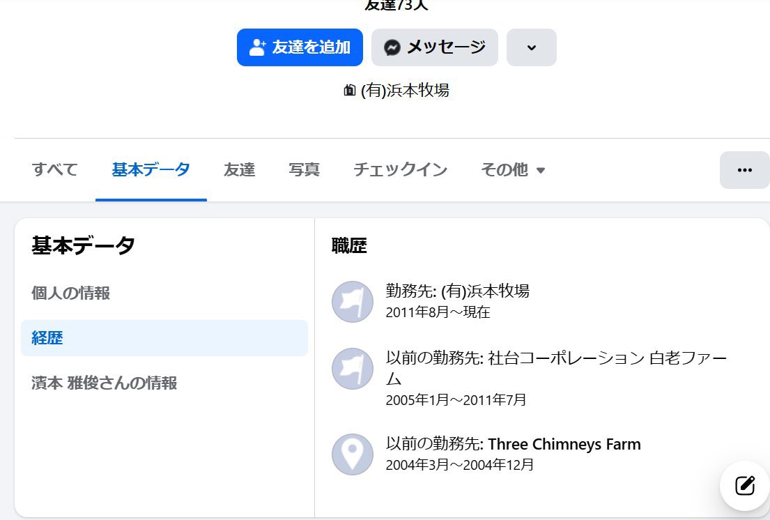Open the floating edit compose icon
Image resolution: width=770 pixels, height=520 pixels.
[744, 485]
